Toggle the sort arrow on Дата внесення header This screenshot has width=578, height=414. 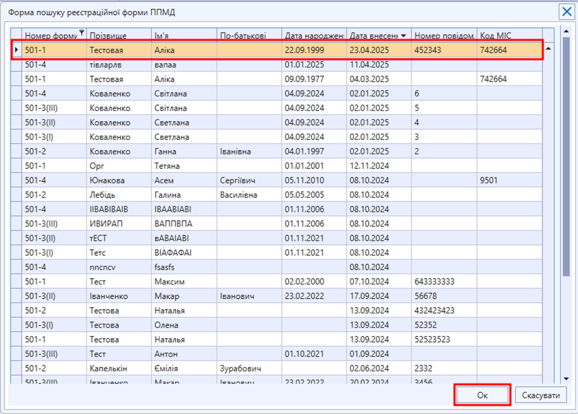[404, 36]
